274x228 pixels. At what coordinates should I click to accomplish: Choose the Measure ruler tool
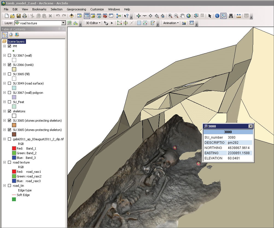pyautogui.click(x=239, y=16)
